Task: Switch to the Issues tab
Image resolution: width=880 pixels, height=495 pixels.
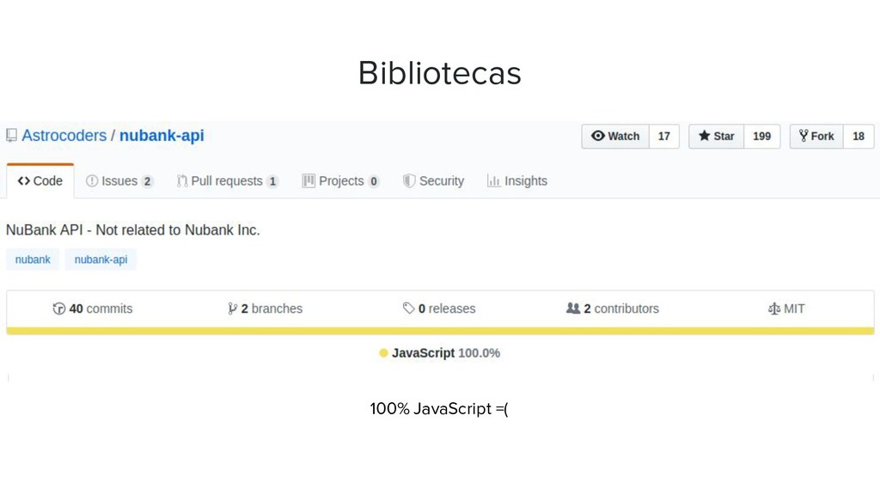Action: (x=119, y=180)
